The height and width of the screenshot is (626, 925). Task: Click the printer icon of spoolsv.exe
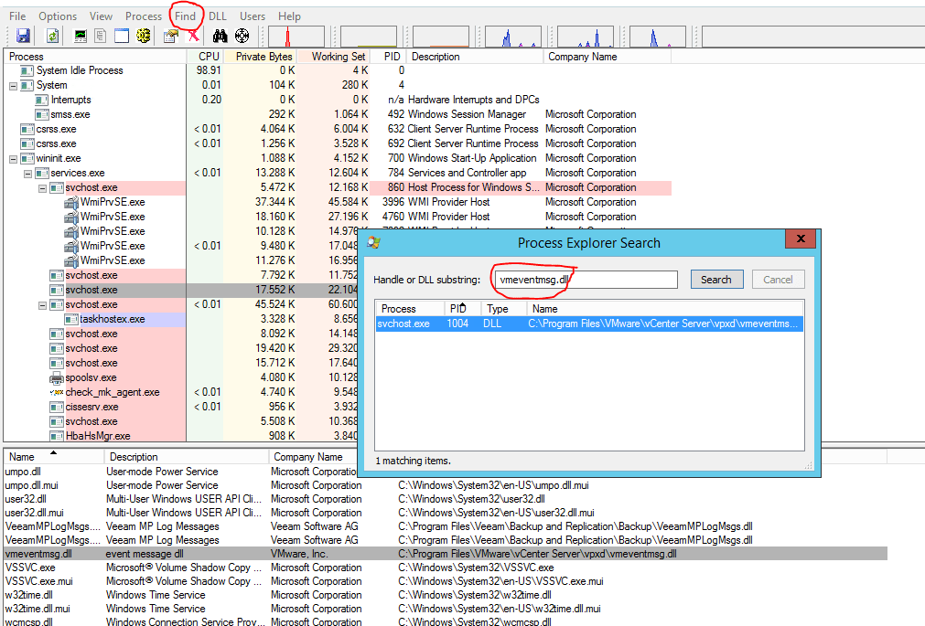[57, 377]
